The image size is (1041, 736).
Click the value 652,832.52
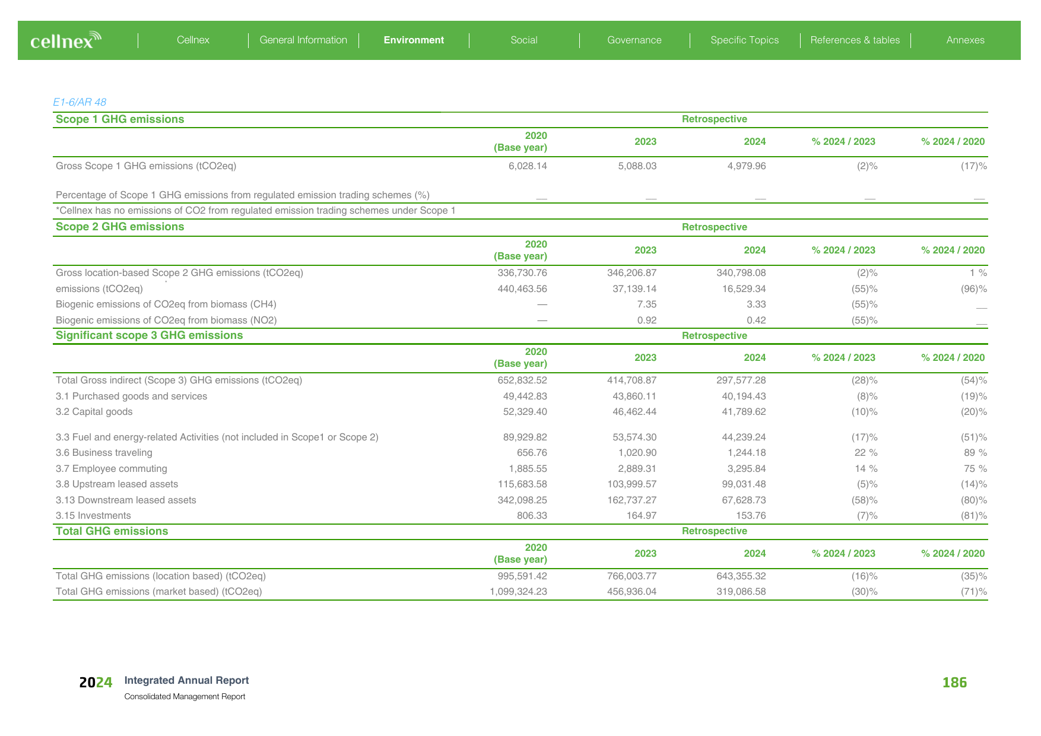pos(522,380)
